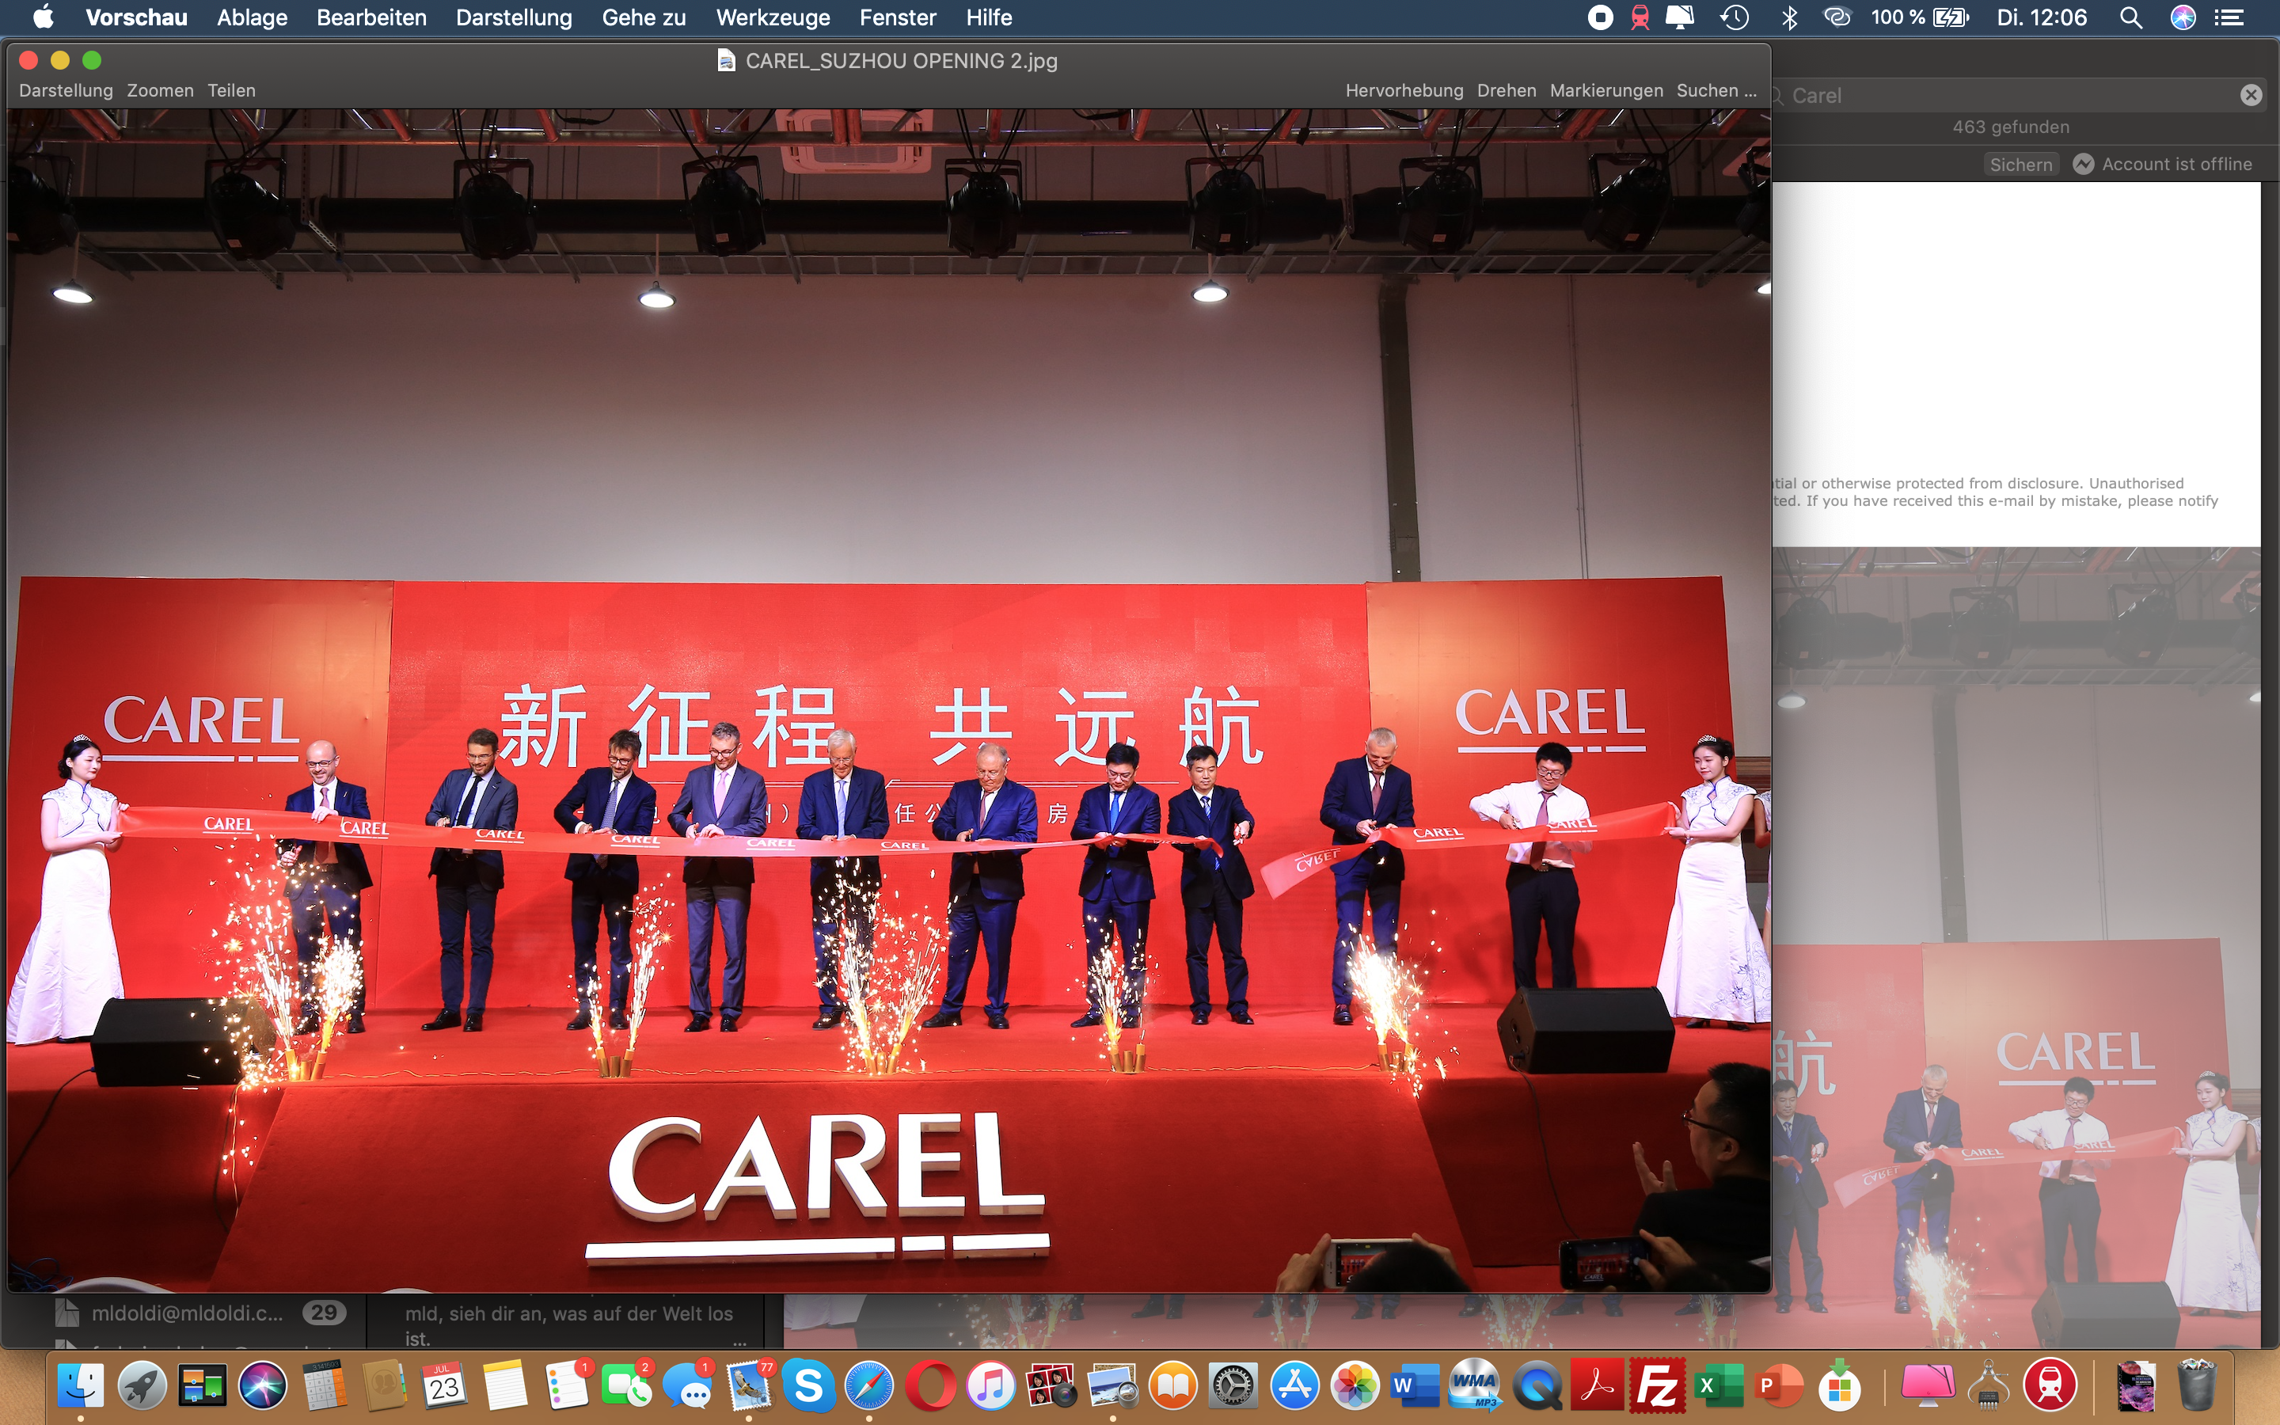
Task: Open FileZilla from the Dock
Action: click(x=1657, y=1385)
